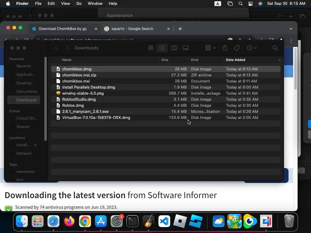The height and width of the screenshot is (233, 311).
Task: Open Finder from the Dock
Action: pyautogui.click(x=22, y=221)
